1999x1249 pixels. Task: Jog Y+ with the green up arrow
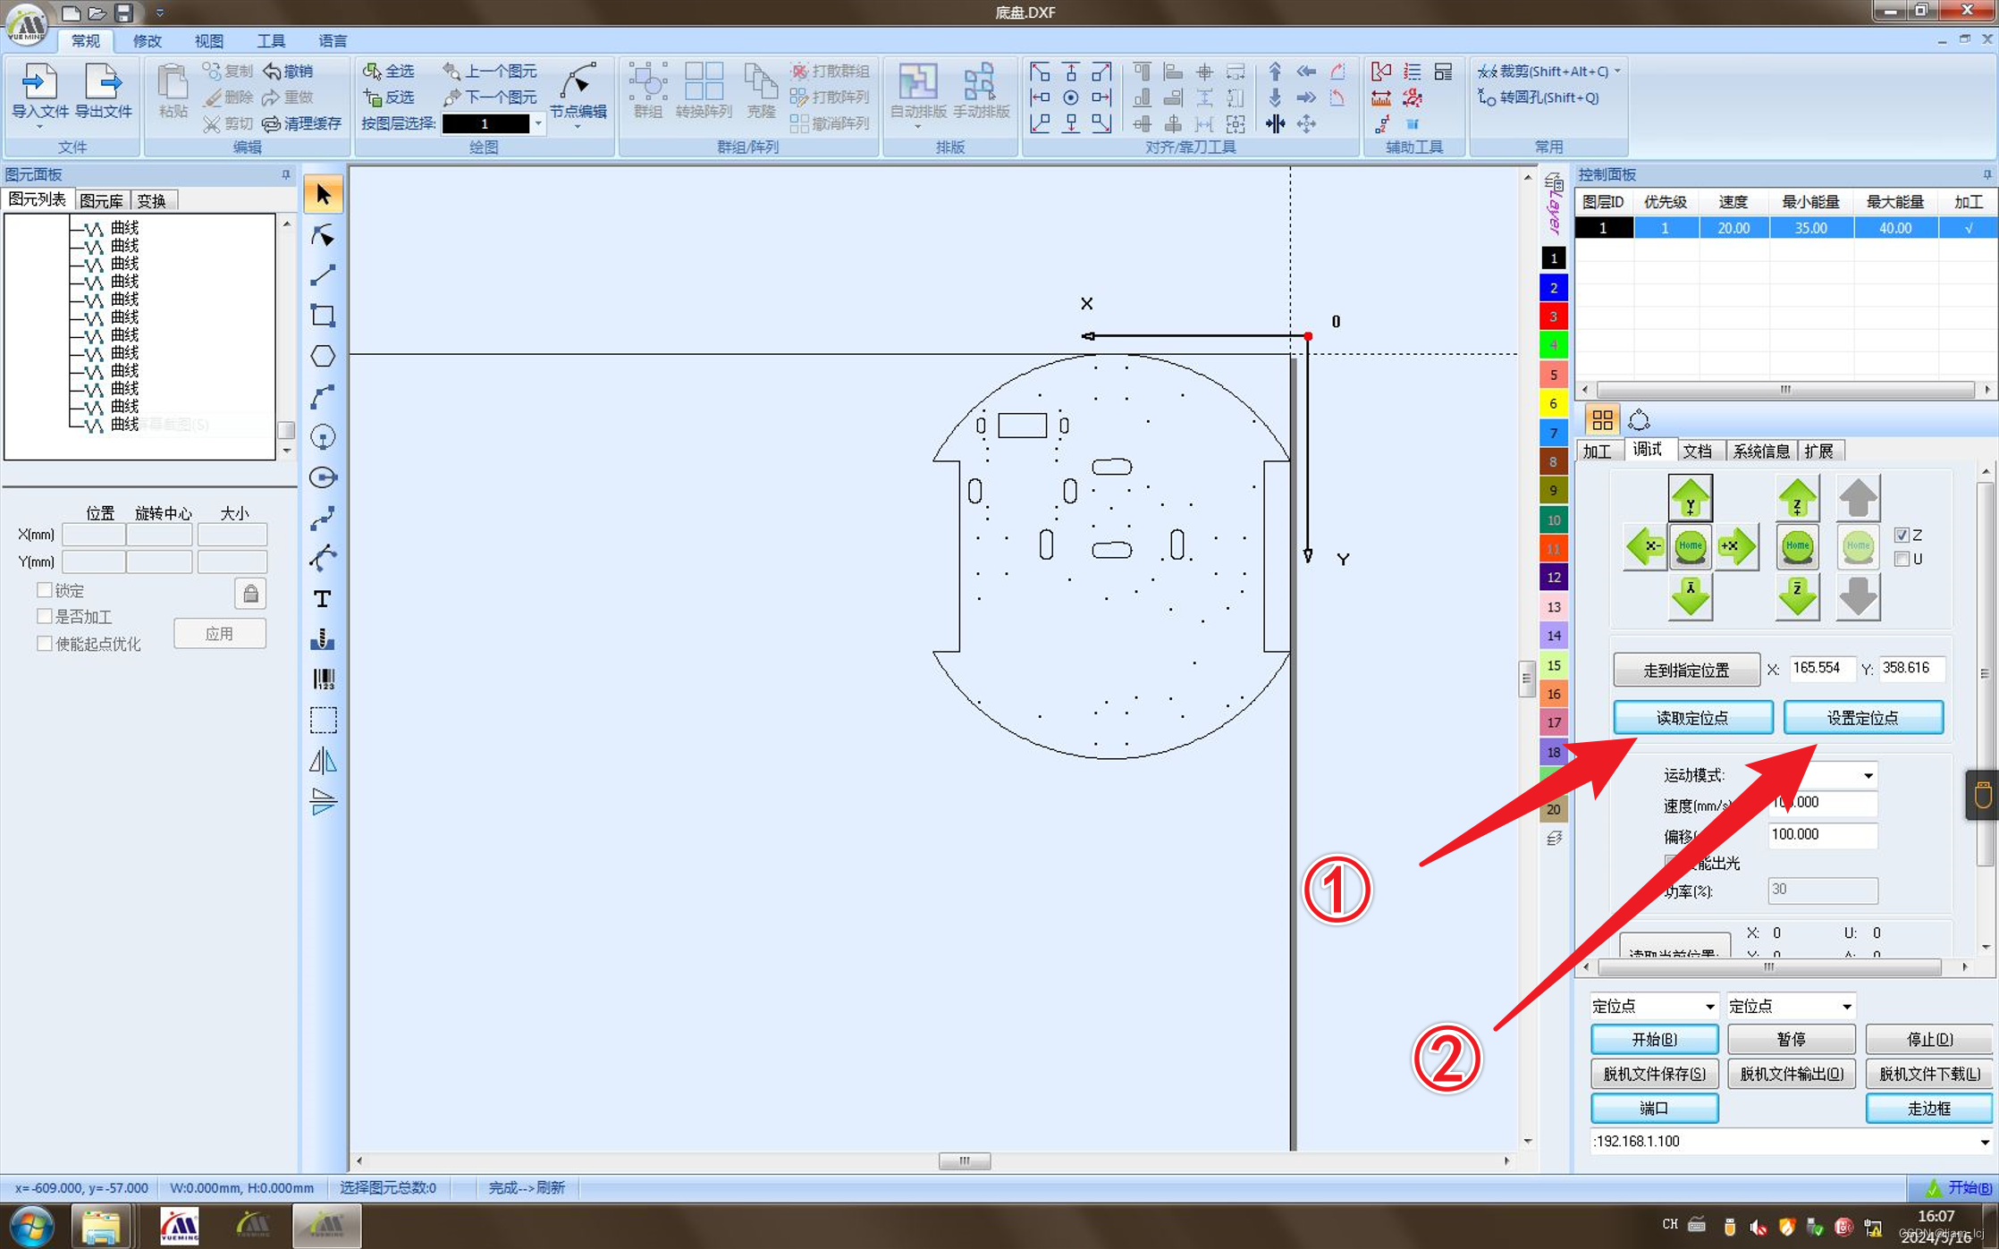pyautogui.click(x=1690, y=498)
